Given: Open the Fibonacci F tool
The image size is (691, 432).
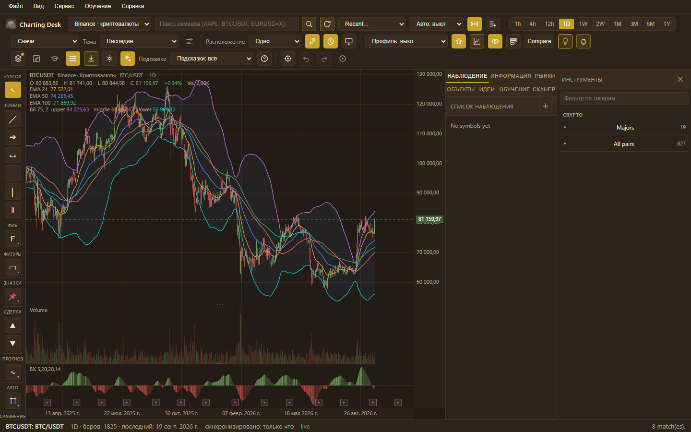Looking at the screenshot, I should tap(12, 239).
